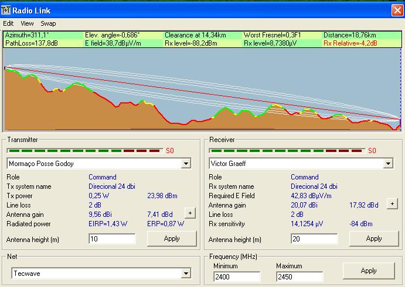Click the receiver S0 signal meter
The height and width of the screenshot is (287, 405).
[285, 150]
